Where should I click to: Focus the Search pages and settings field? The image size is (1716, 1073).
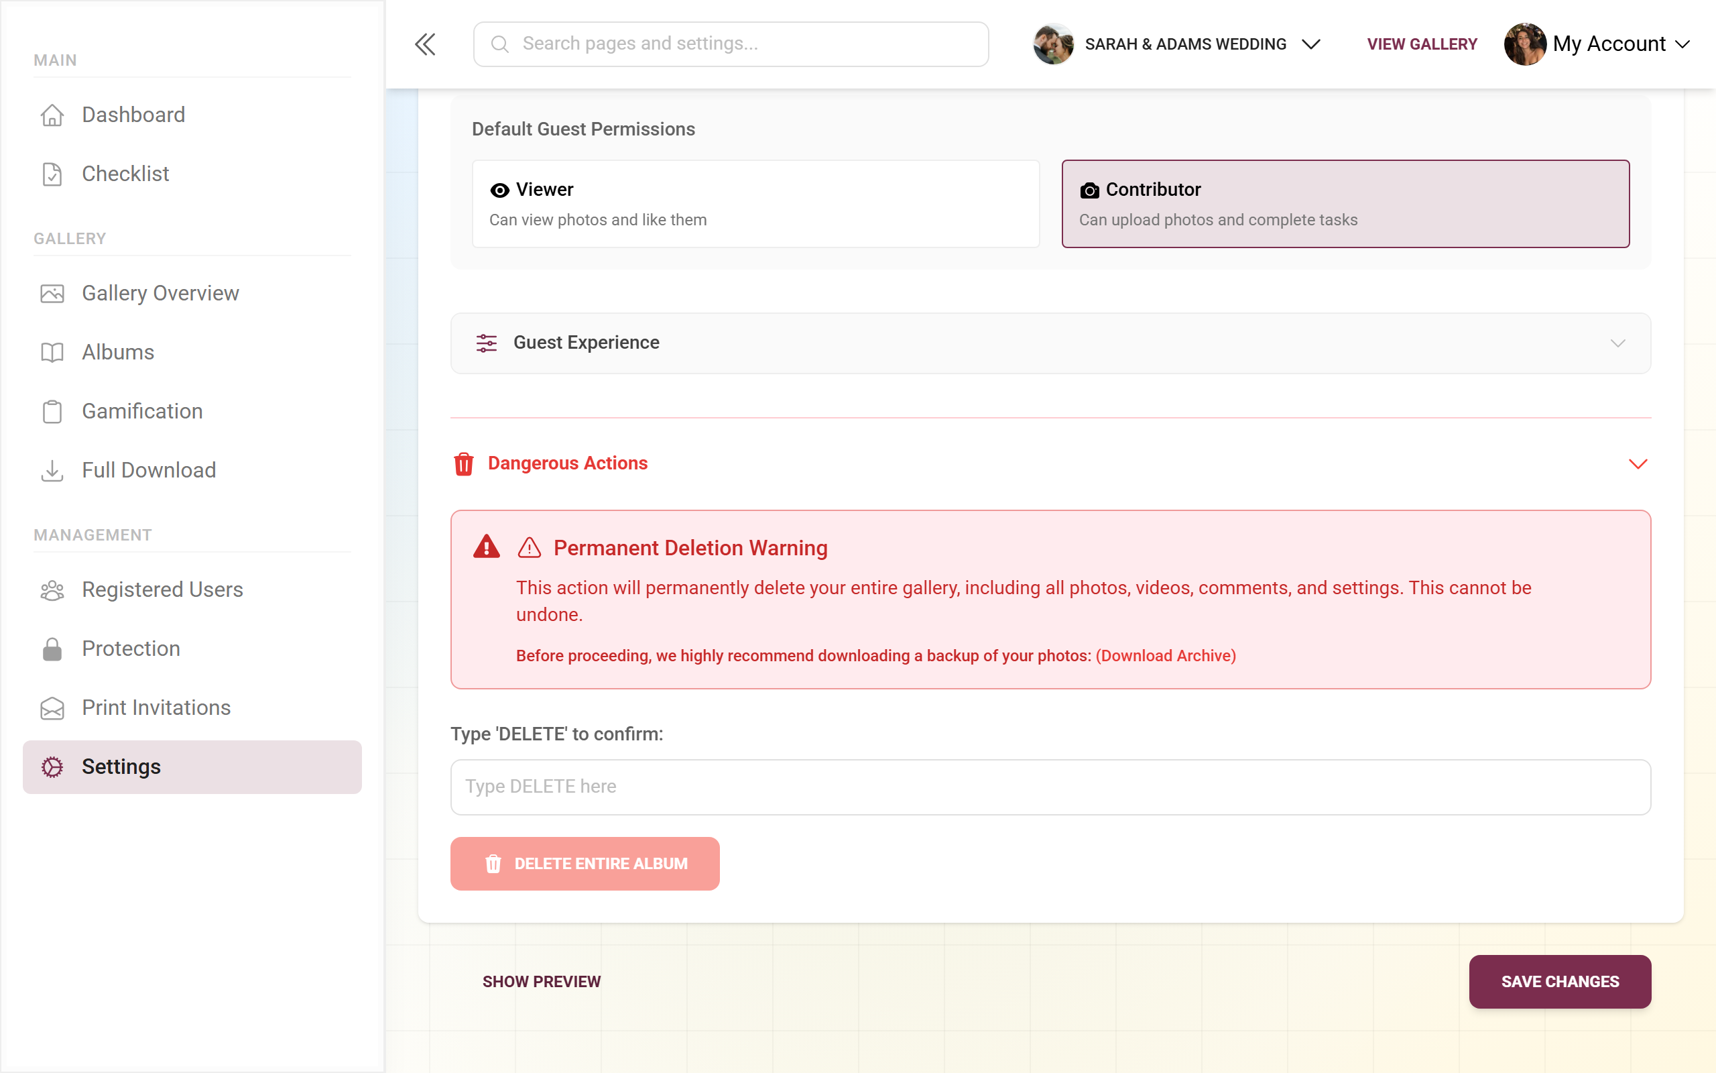click(731, 44)
